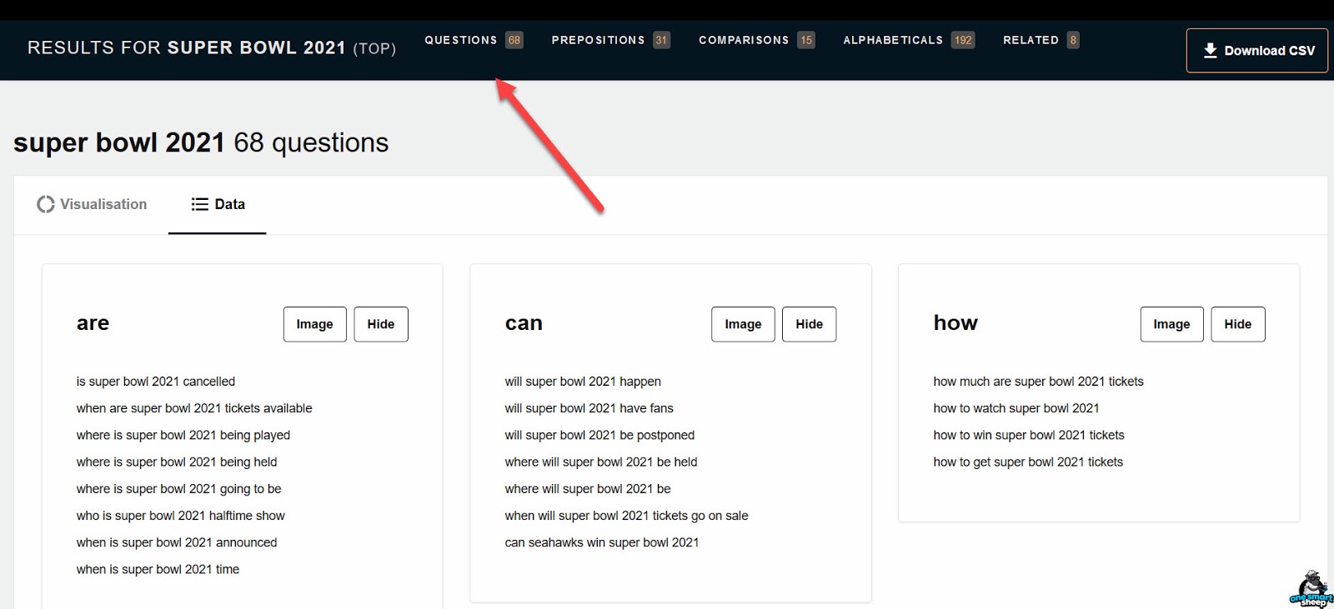Select 'where is super bowl 2021 going to be'
Image resolution: width=1334 pixels, height=609 pixels.
[179, 489]
